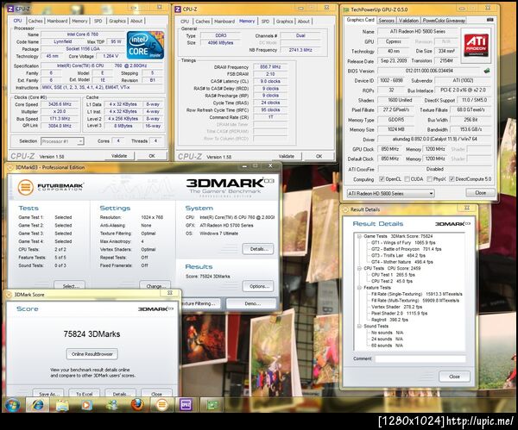Image resolution: width=518 pixels, height=430 pixels.
Task: Collapse the Feature Tests tree node
Action: (x=359, y=288)
